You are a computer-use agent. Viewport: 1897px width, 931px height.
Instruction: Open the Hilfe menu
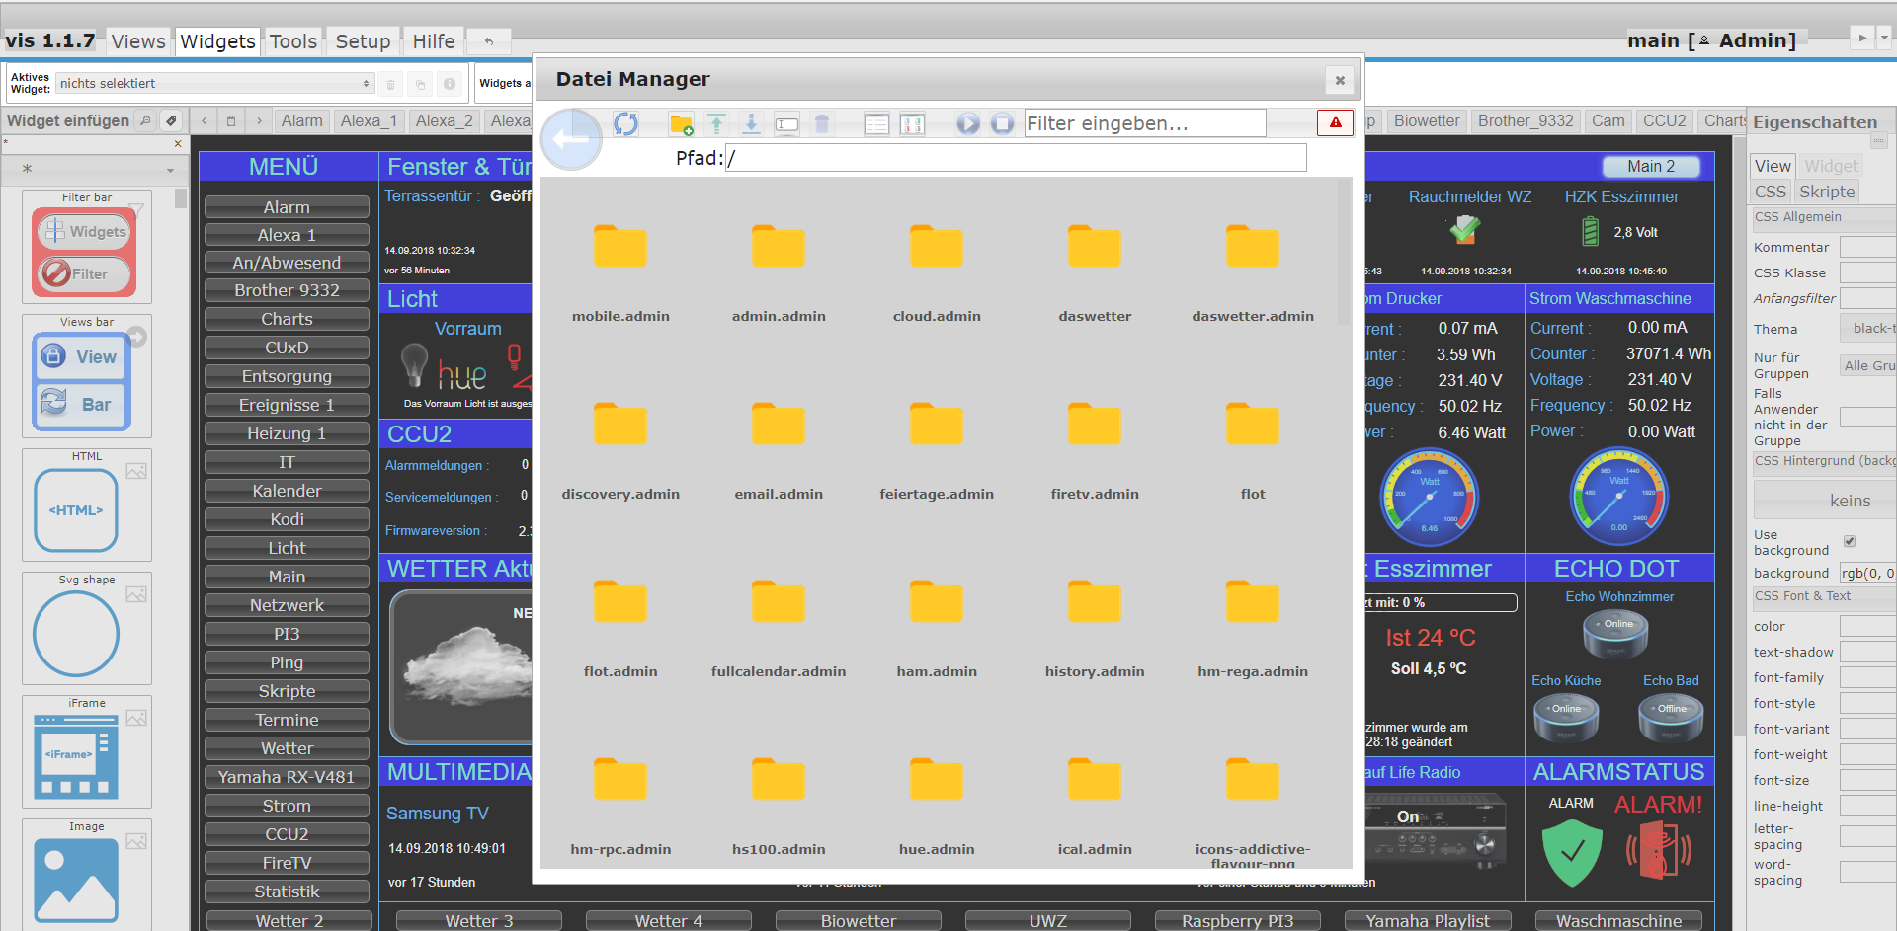point(434,41)
